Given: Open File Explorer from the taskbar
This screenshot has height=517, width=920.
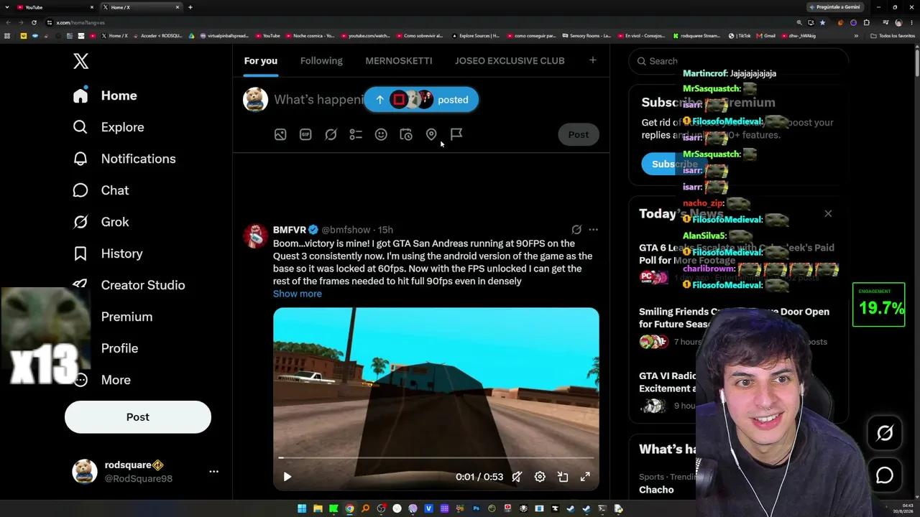Looking at the screenshot, I should pyautogui.click(x=318, y=509).
